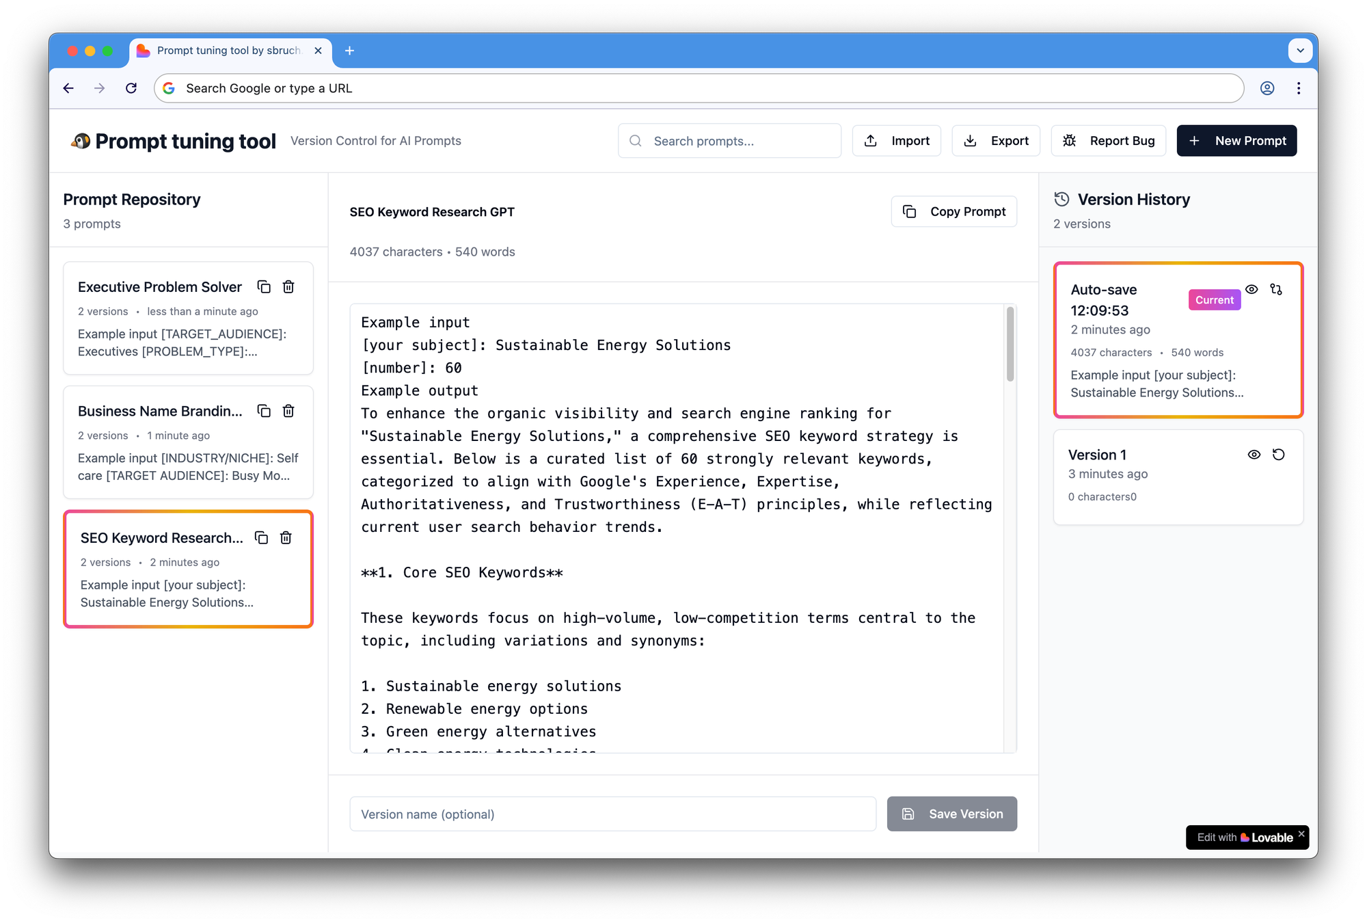The height and width of the screenshot is (923, 1367).
Task: Restore Version 1 with the revert icon
Action: pos(1278,455)
